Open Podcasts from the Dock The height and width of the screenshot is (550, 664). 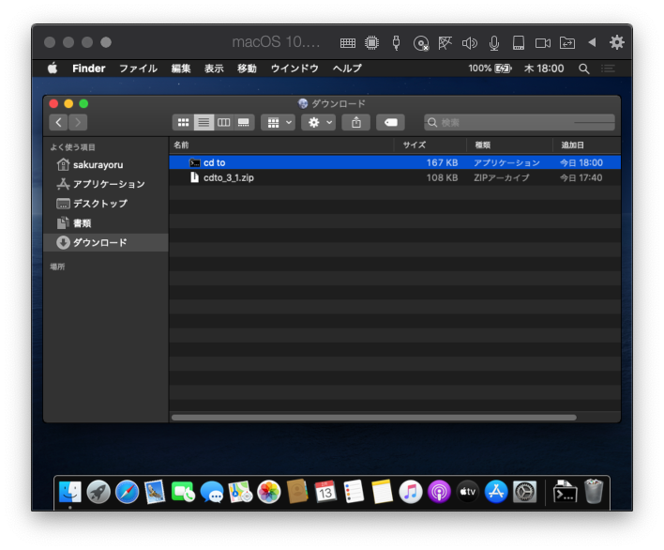pyautogui.click(x=439, y=492)
